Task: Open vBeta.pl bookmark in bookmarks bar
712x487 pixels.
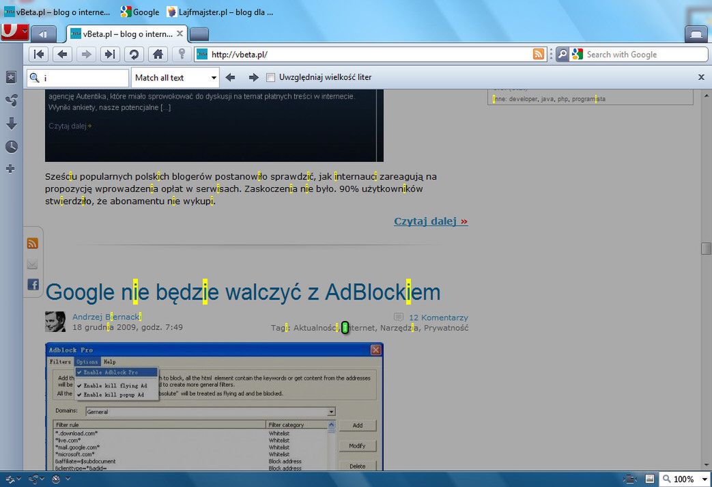Action: click(57, 12)
